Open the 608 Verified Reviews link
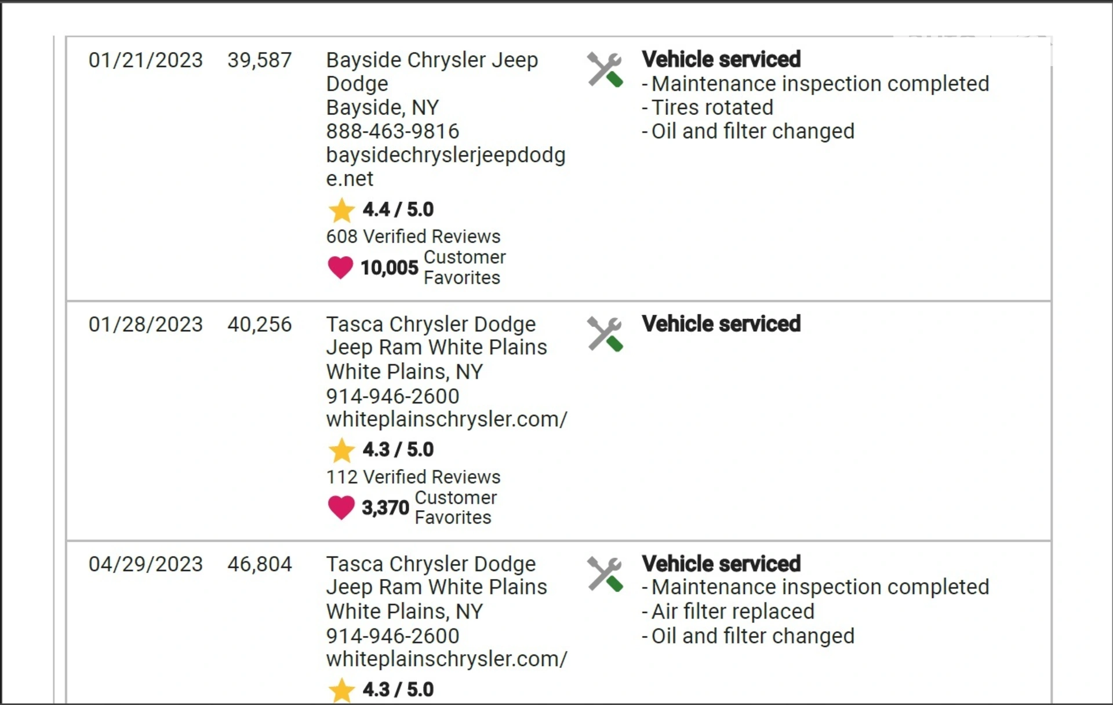The height and width of the screenshot is (705, 1113). click(x=413, y=237)
